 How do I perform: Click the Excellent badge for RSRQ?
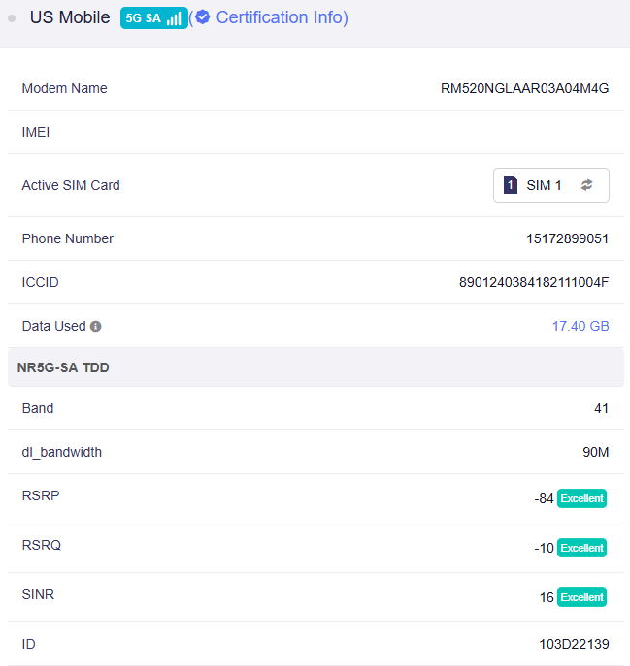tap(581, 548)
